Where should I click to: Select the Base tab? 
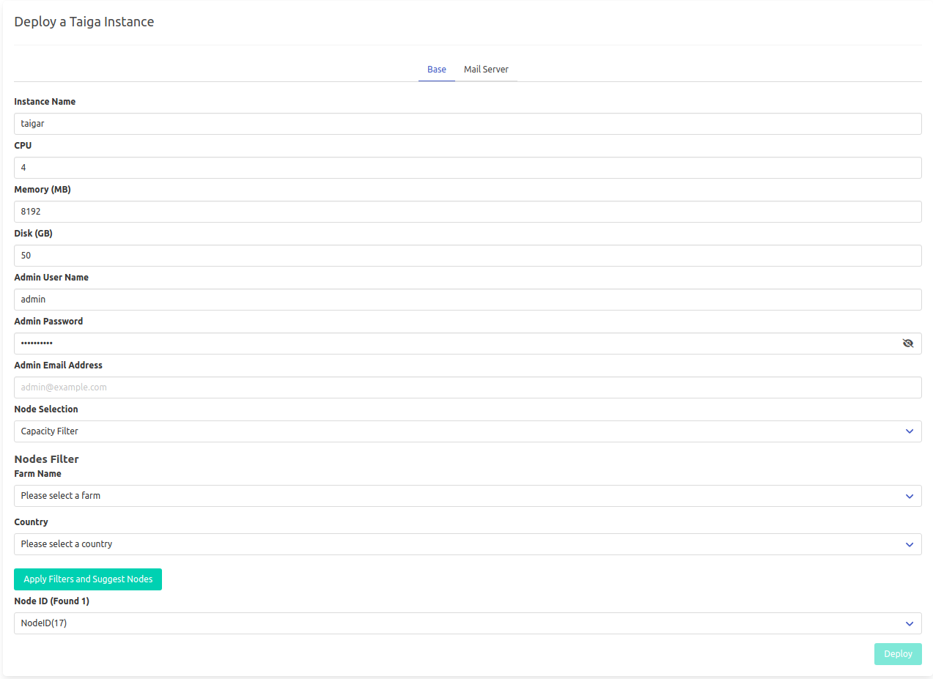[x=437, y=70]
